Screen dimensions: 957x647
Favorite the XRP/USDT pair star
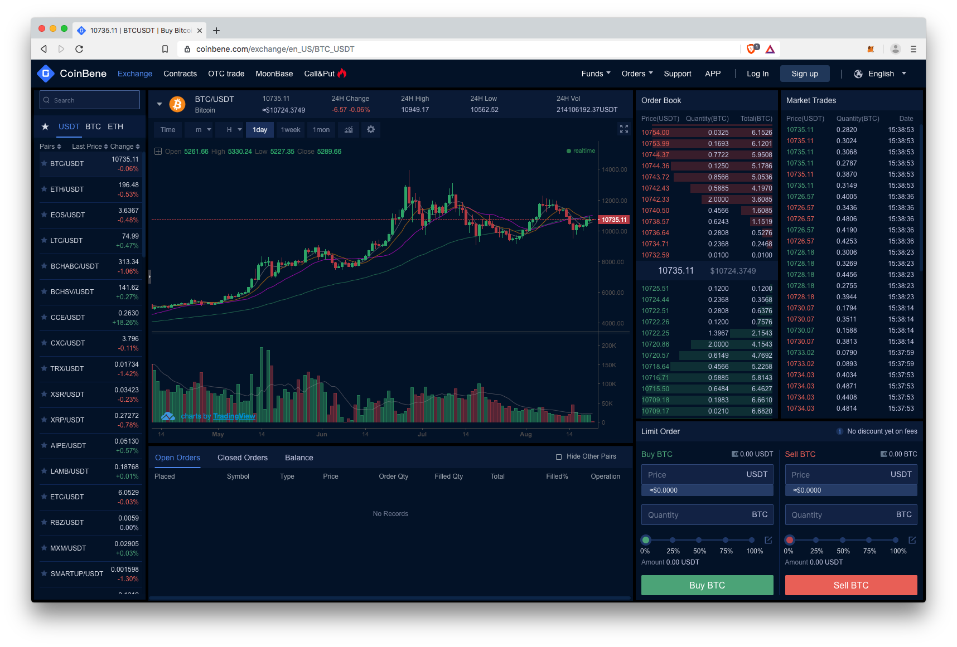pyautogui.click(x=44, y=420)
